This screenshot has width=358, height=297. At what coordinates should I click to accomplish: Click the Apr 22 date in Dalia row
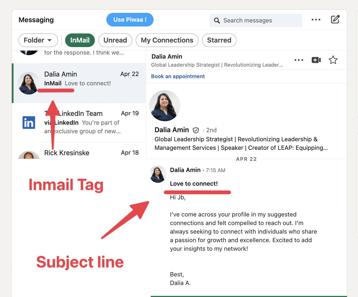129,74
